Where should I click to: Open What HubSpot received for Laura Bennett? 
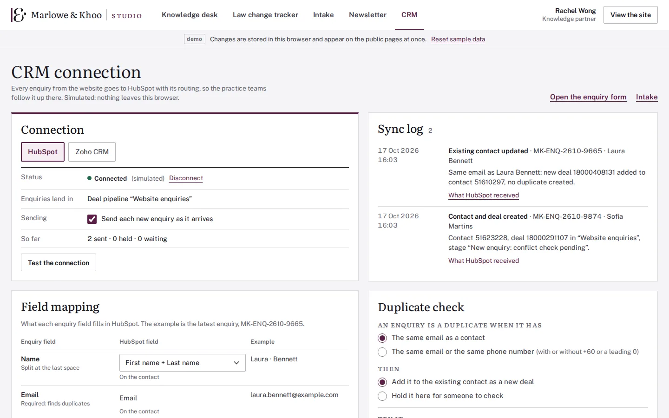[484, 195]
